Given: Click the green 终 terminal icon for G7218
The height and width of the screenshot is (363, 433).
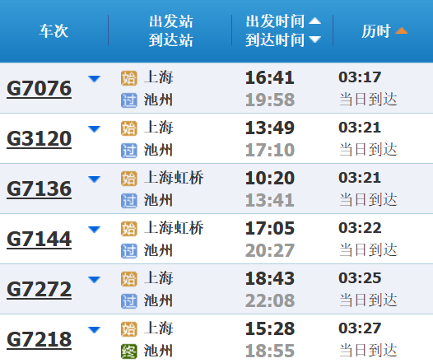Looking at the screenshot, I should [129, 351].
